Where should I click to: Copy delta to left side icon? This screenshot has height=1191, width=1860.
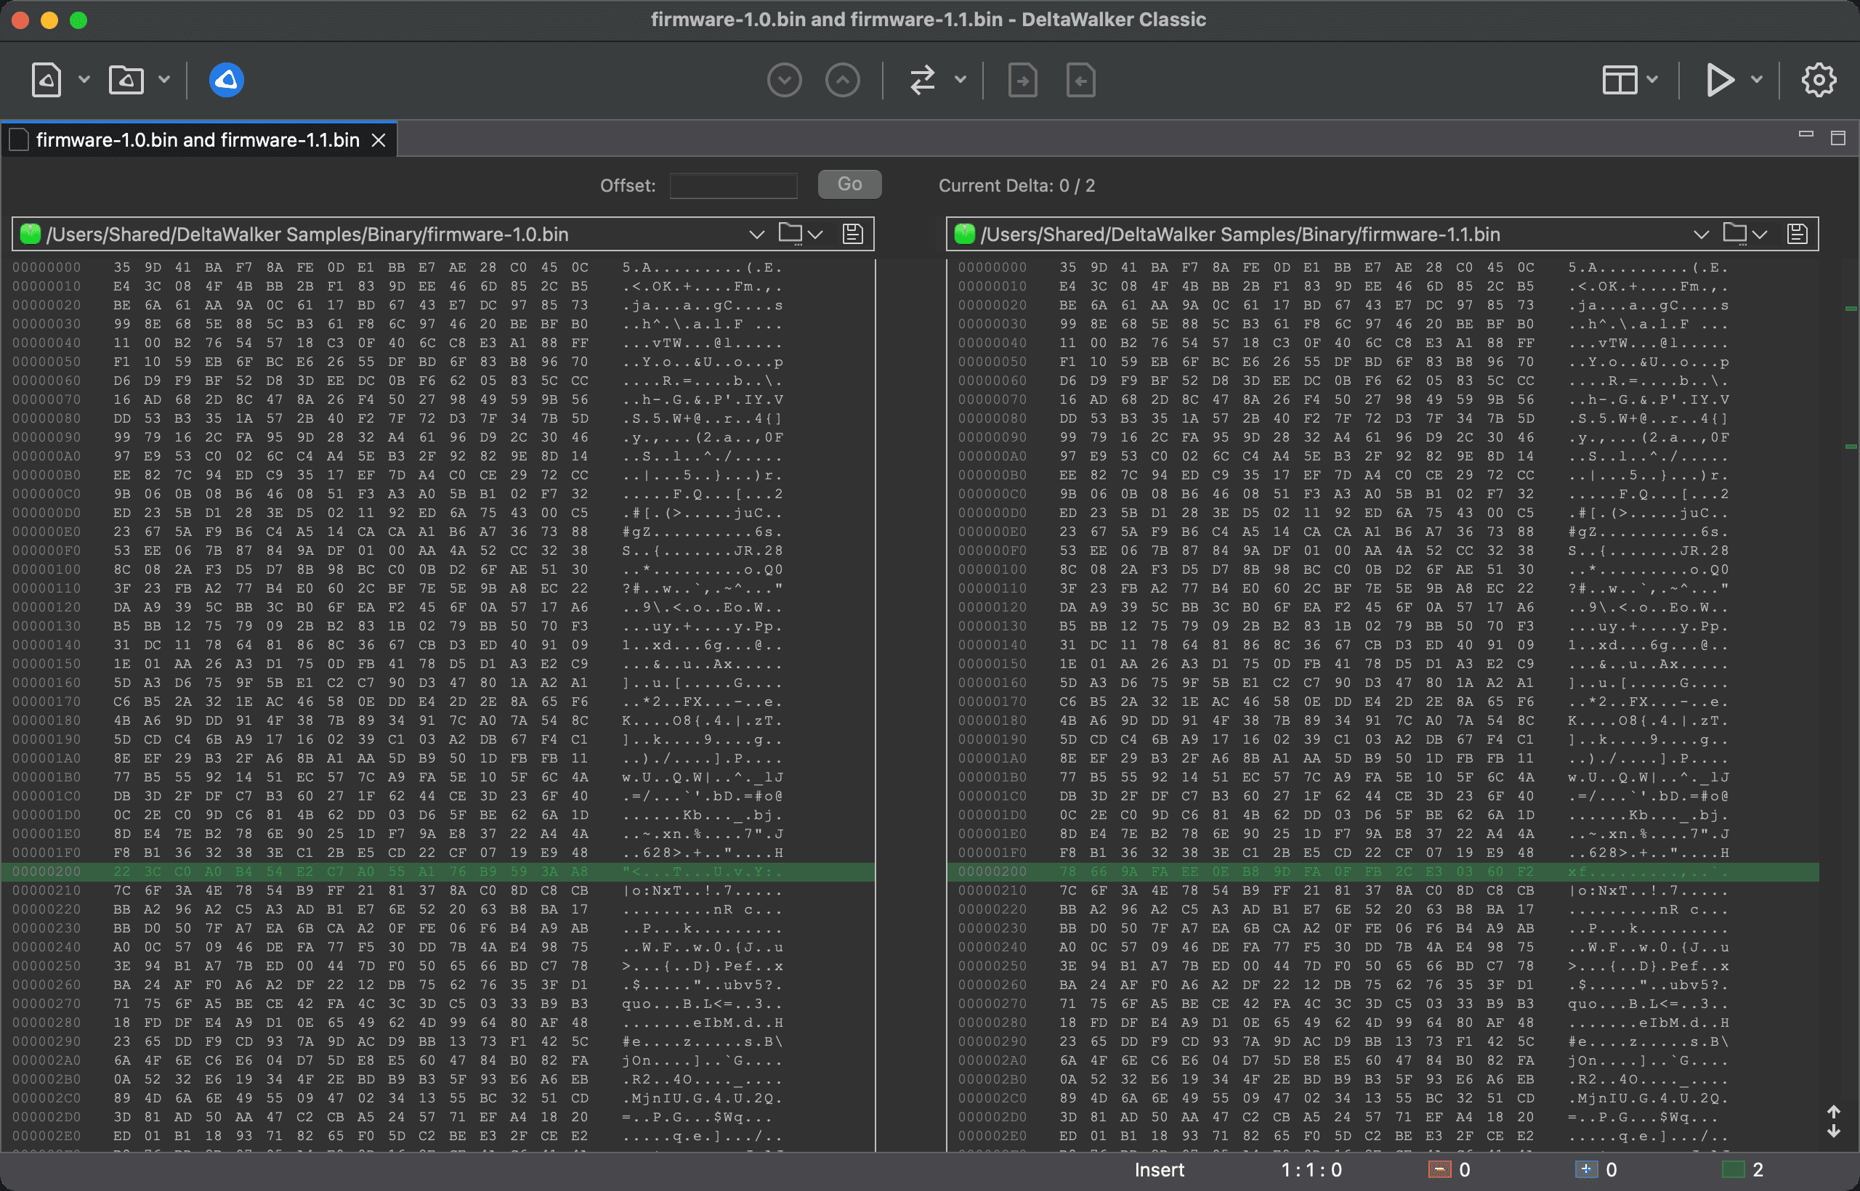tap(1081, 80)
